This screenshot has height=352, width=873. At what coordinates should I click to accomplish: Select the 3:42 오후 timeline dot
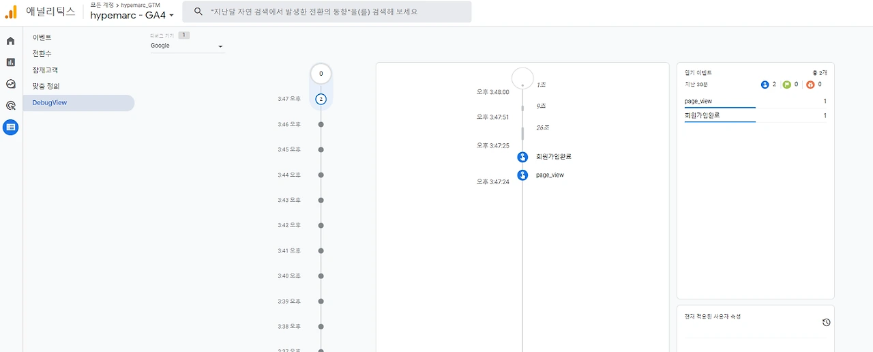pos(321,225)
